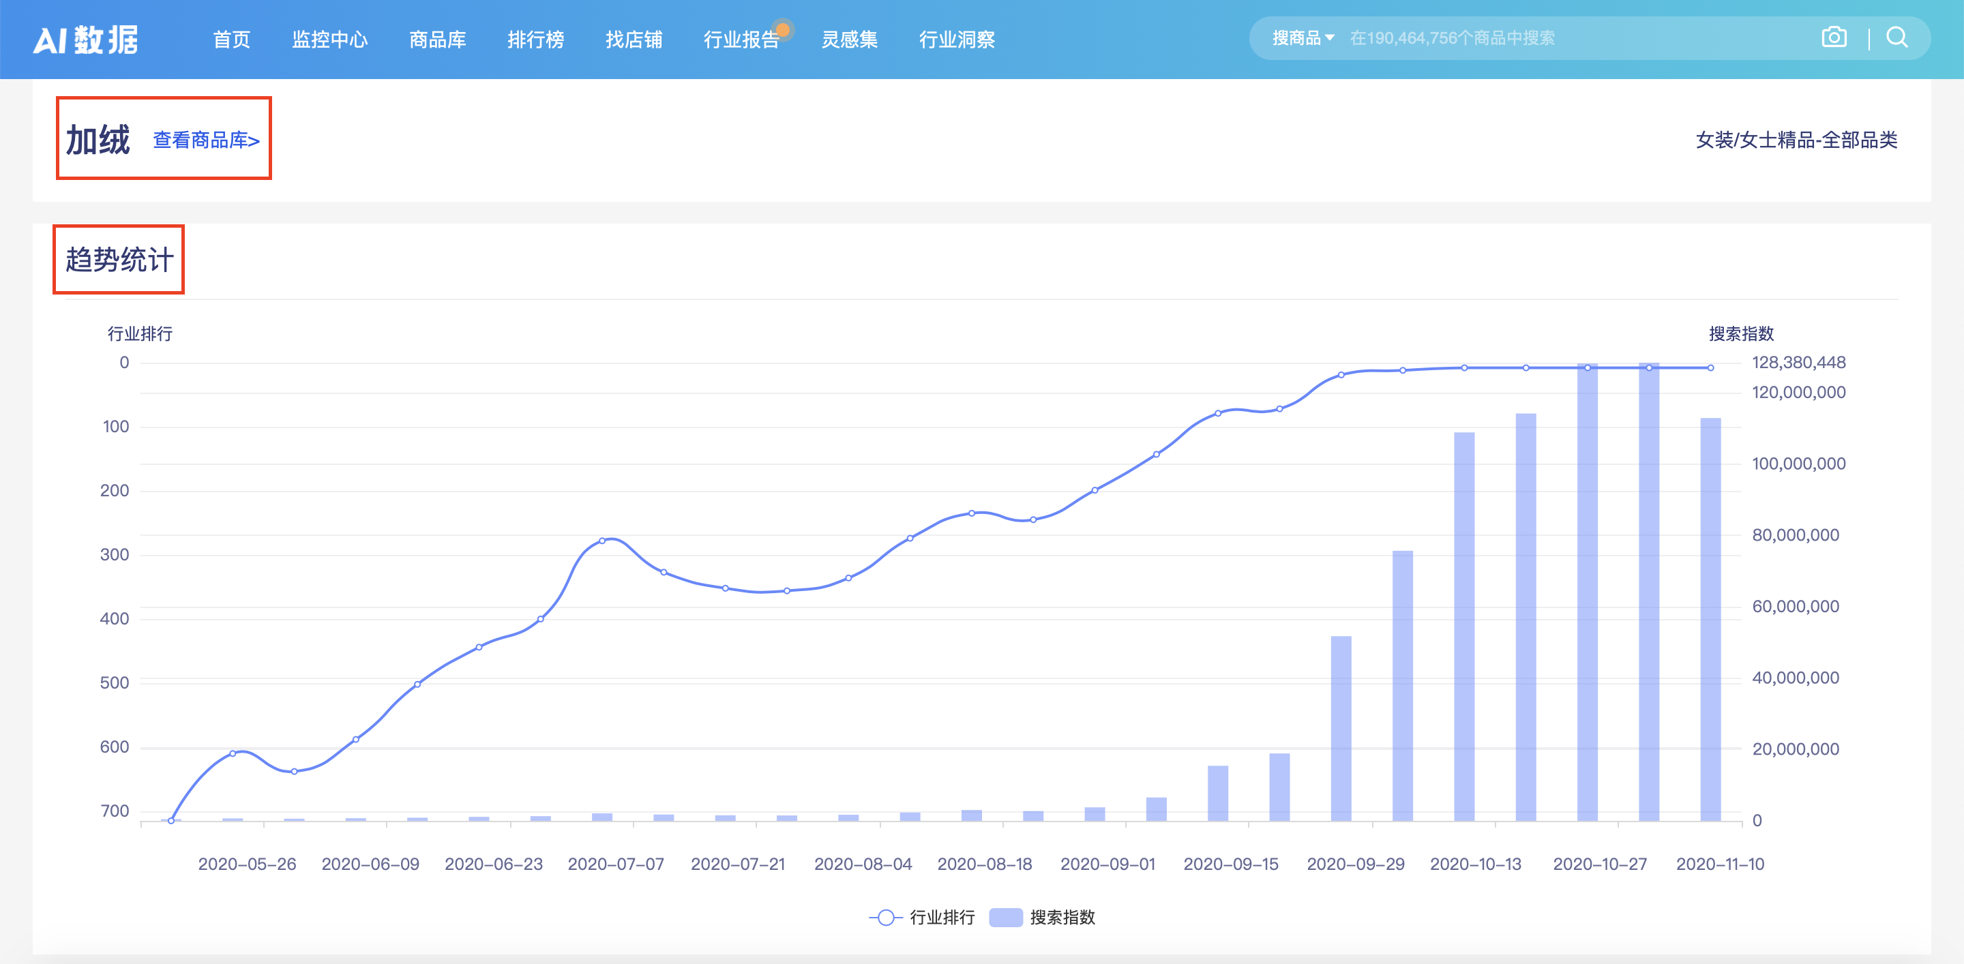Navigate to 行业洞察 section
Image resolution: width=1964 pixels, height=964 pixels.
pos(957,40)
